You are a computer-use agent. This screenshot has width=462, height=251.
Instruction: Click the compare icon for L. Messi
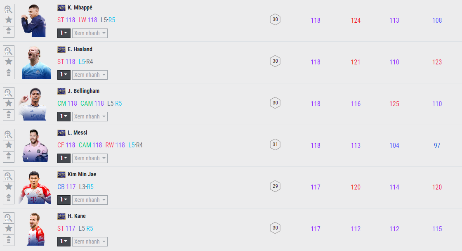point(9,134)
